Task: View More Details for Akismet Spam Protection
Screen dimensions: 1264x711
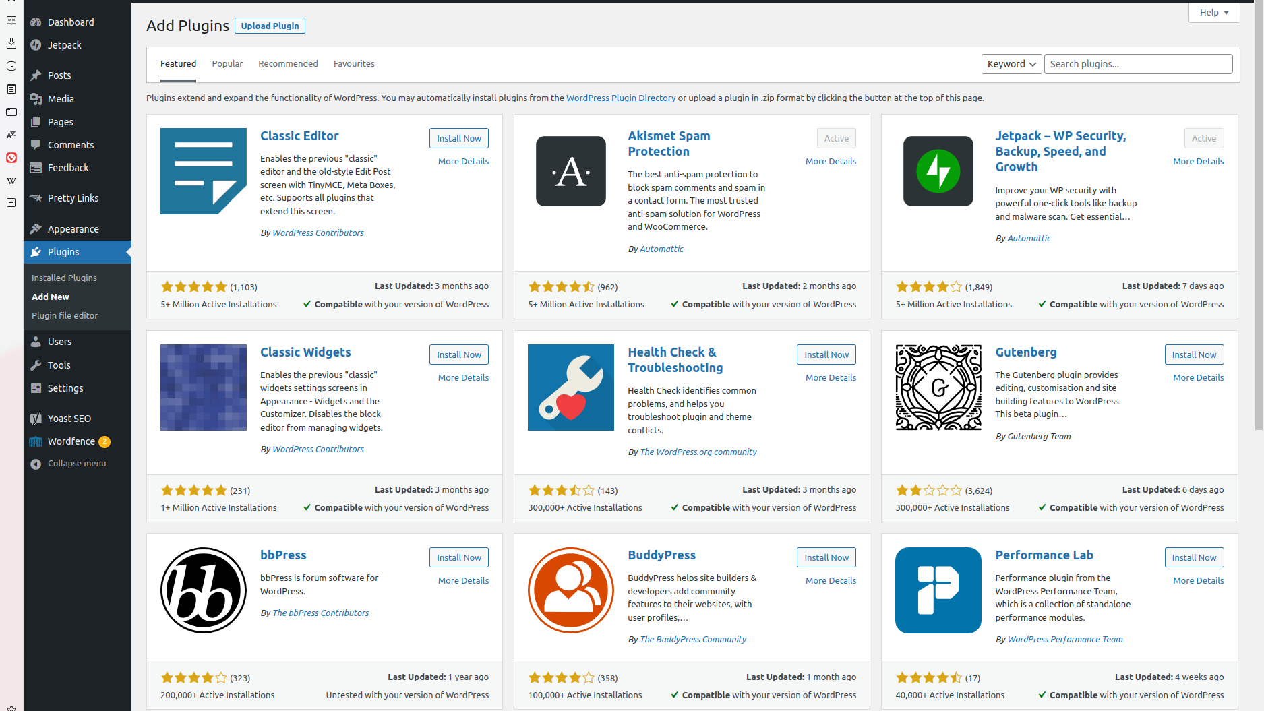Action: tap(831, 161)
